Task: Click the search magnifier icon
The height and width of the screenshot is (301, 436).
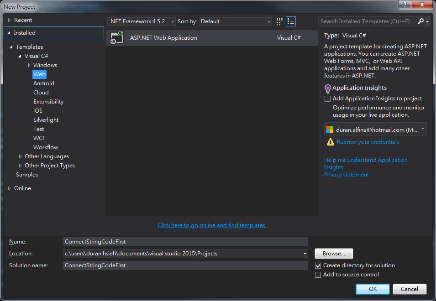Action: tap(421, 21)
